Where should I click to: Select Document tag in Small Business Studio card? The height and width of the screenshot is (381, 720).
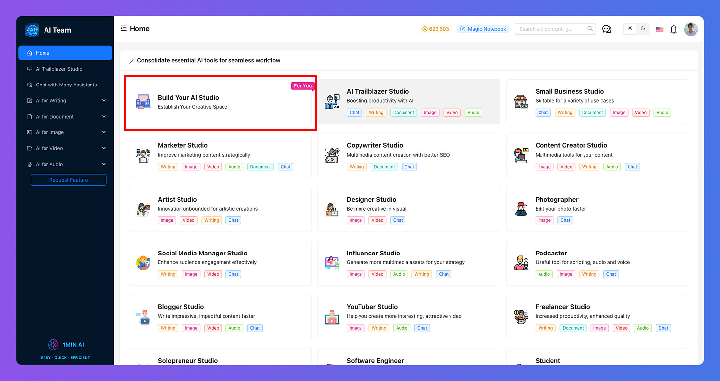592,113
